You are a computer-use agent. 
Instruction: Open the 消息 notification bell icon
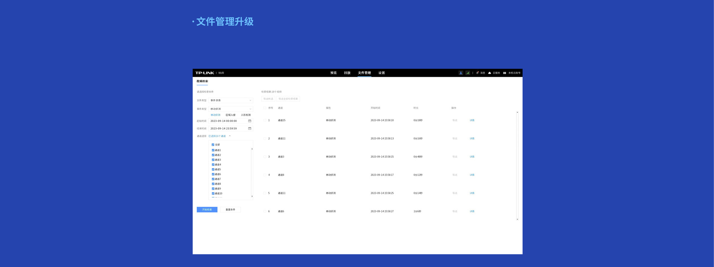point(477,73)
